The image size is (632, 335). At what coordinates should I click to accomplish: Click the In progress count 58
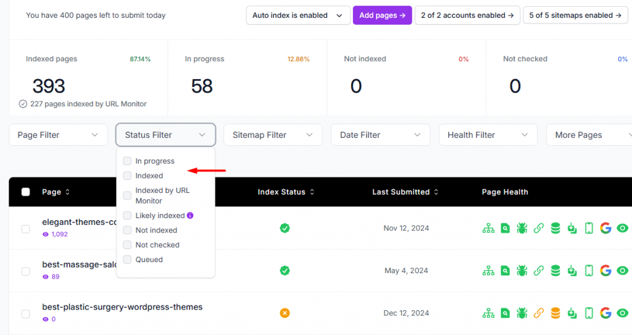click(202, 86)
